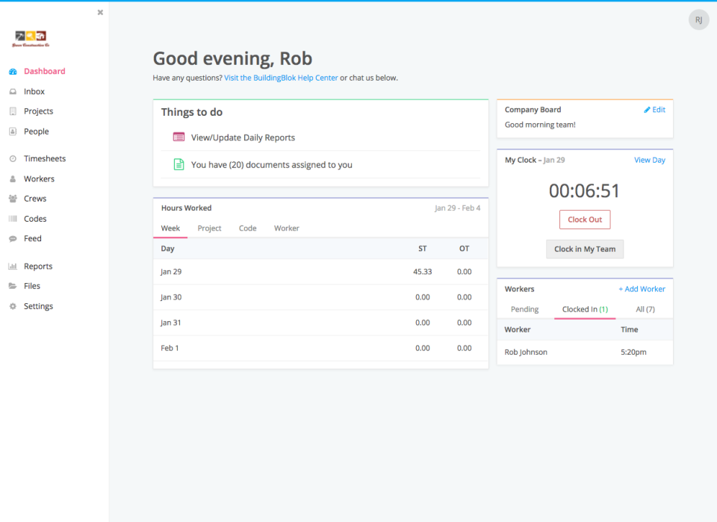Open the Dashboard using its speedometer icon
Viewport: 717px width, 522px height.
tap(13, 71)
